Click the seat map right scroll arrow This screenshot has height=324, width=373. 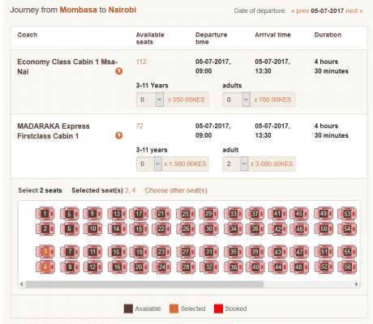point(356,284)
